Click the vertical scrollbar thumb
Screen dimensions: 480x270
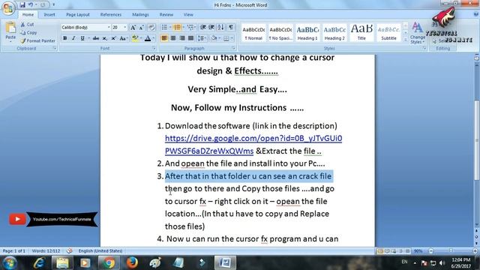(477, 140)
